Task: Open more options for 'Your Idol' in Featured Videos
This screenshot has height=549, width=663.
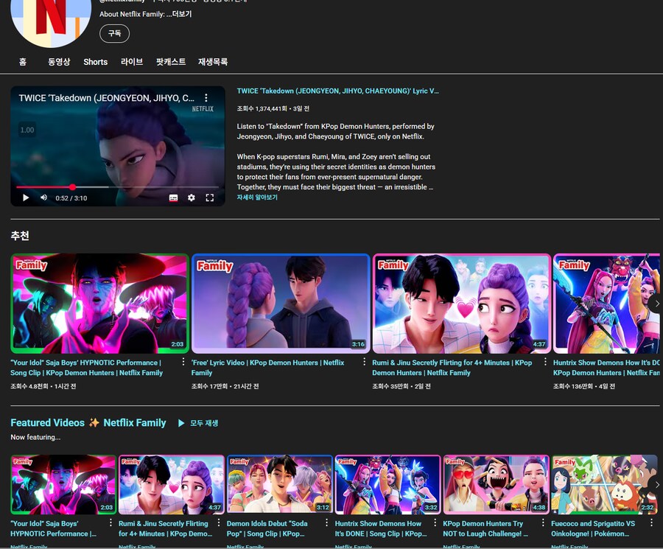Action: pos(110,523)
